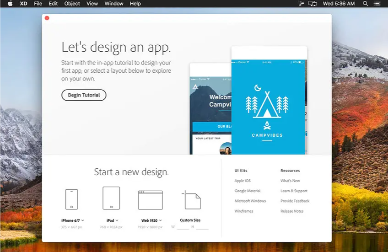Open the File menu
388x252 pixels.
38,4
